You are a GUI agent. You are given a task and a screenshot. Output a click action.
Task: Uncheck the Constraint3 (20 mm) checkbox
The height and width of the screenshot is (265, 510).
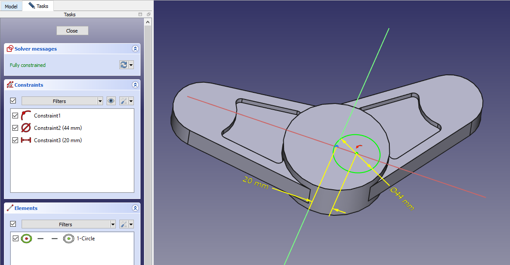(15, 140)
